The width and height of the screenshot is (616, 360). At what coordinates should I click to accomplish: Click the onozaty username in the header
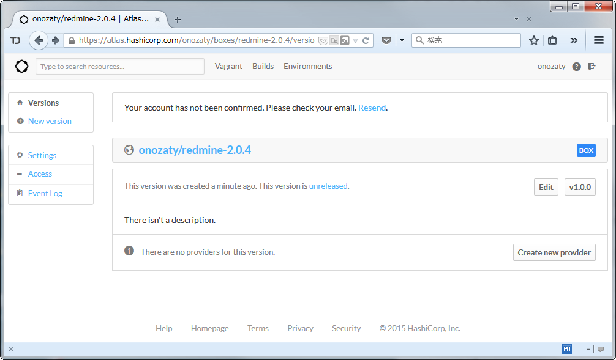pyautogui.click(x=551, y=66)
